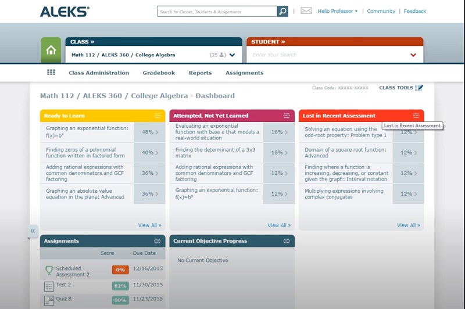Open Quiz 8 assignment
Screen dimensions: 465x309
click(x=64, y=299)
